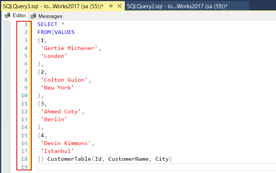
Task: Click the 'London' string
Action: (x=54, y=56)
